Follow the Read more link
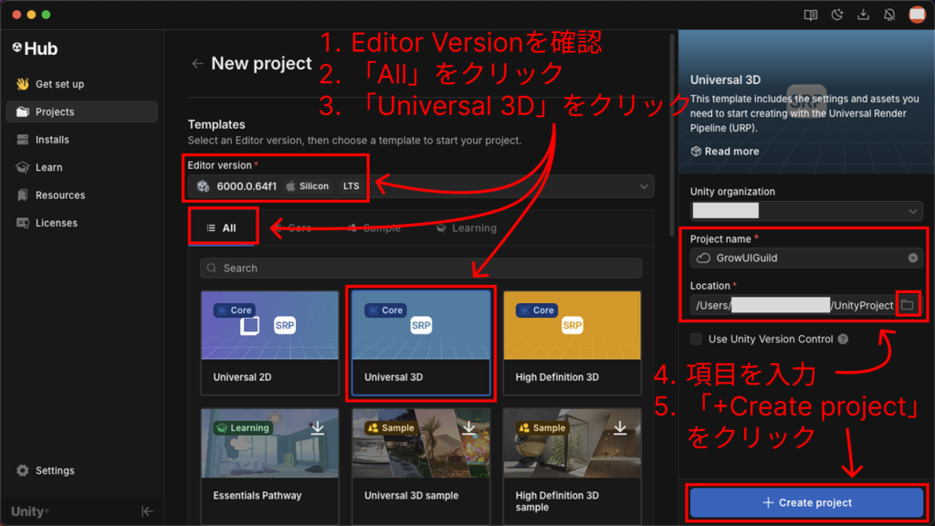This screenshot has width=935, height=526. 725,152
